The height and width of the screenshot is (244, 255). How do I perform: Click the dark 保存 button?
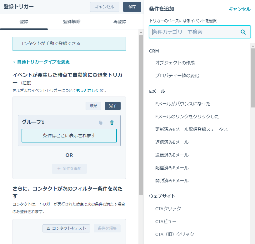point(132,7)
